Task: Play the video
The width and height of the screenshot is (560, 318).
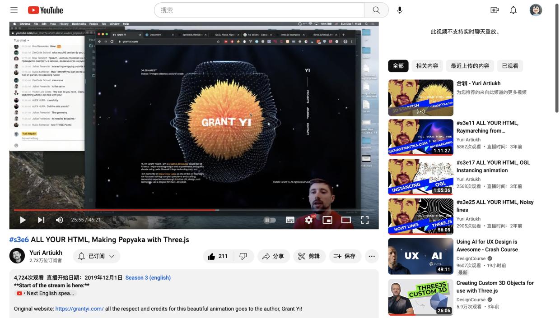Action: click(x=23, y=220)
